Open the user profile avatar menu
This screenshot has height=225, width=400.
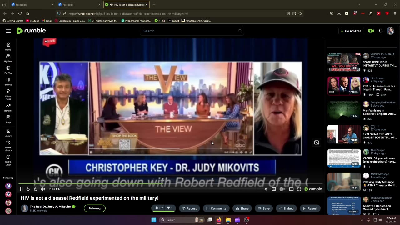click(x=390, y=31)
